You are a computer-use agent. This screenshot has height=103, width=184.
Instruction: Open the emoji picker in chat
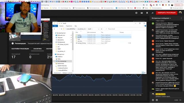point(153,100)
